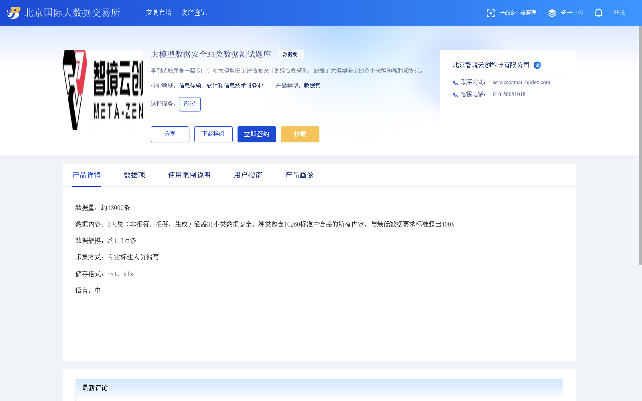Click product summary starting with 本测试题库
This screenshot has height=401, width=642.
pos(288,71)
